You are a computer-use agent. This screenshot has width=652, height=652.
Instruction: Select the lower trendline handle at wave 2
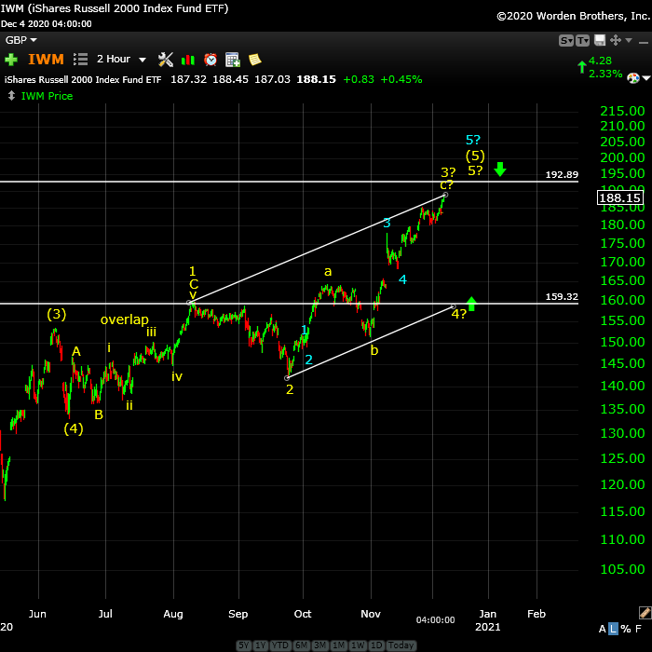287,378
